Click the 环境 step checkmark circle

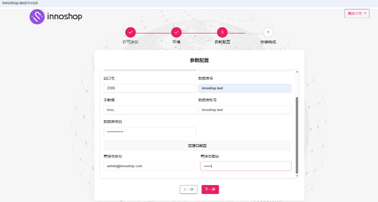pyautogui.click(x=176, y=32)
